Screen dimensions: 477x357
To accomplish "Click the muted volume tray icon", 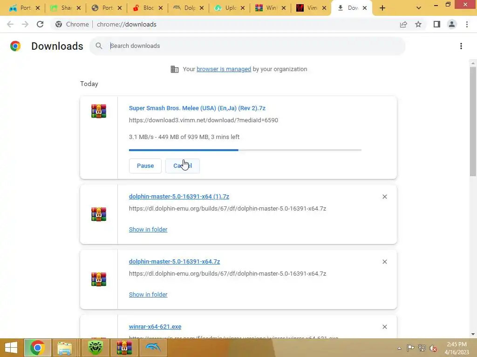I will (x=433, y=348).
